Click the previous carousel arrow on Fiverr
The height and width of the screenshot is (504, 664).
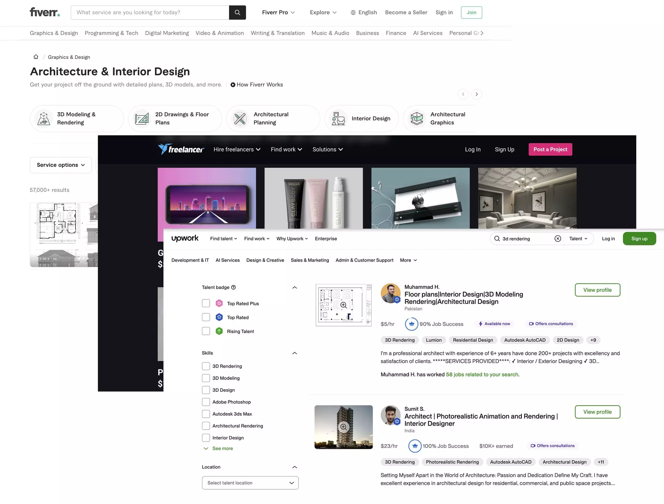(463, 94)
